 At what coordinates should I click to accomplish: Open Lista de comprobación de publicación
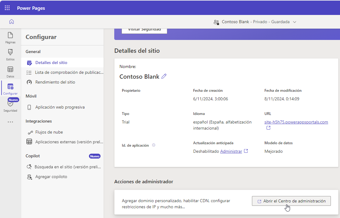coord(62,73)
